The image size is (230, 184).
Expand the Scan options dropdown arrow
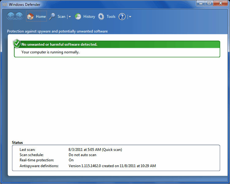click(70, 17)
